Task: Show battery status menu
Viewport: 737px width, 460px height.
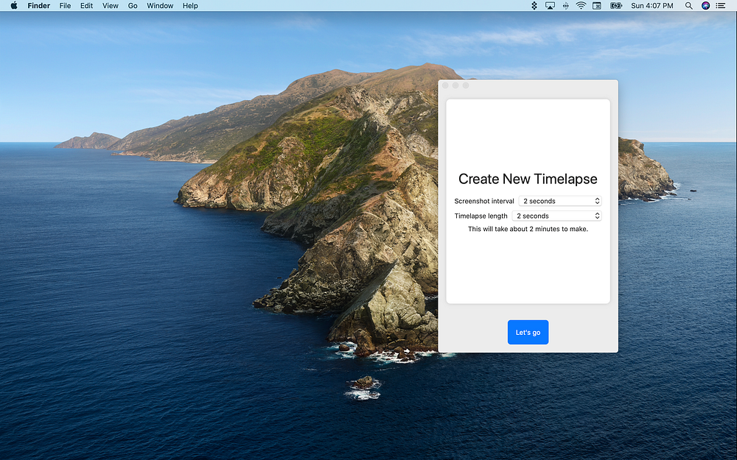Action: [x=616, y=6]
